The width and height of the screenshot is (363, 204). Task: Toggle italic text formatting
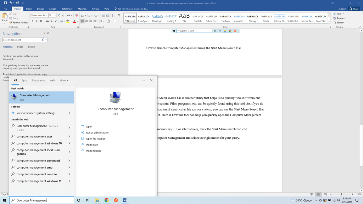coord(37,21)
